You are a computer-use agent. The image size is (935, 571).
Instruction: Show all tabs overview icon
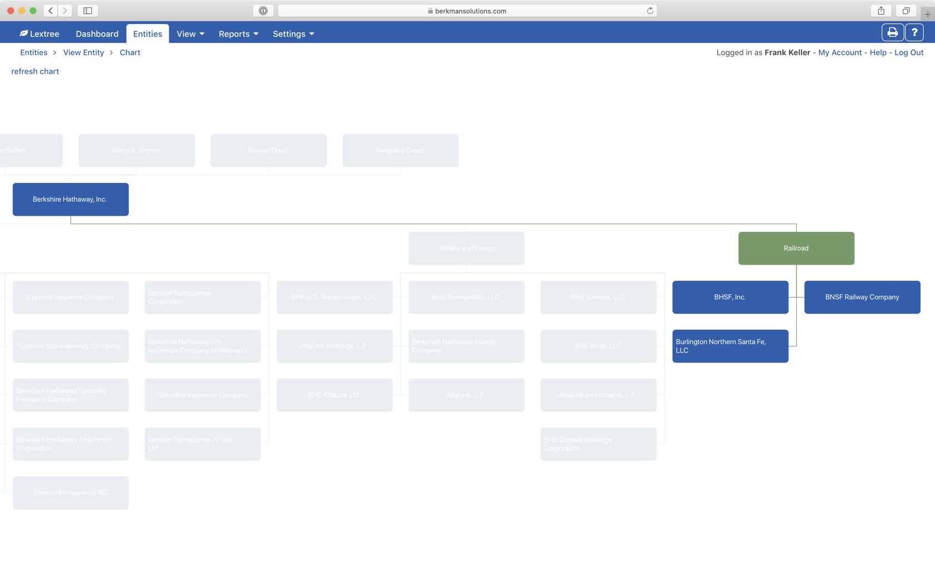point(906,11)
